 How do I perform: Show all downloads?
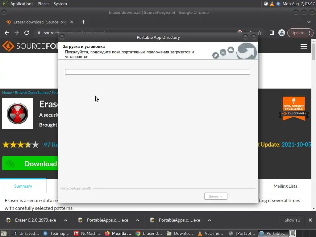292,220
